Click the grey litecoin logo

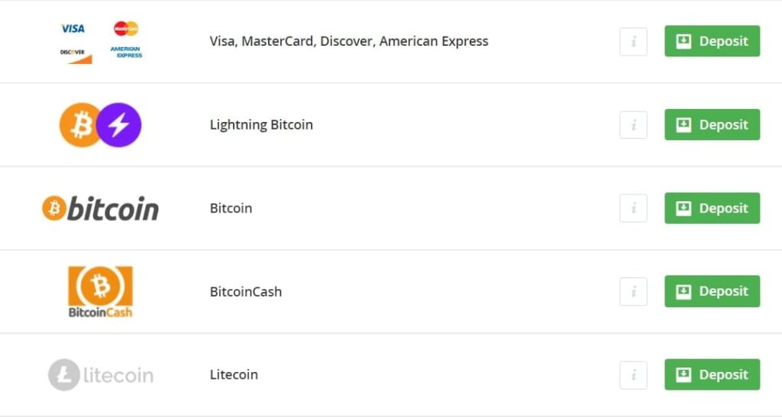click(101, 375)
